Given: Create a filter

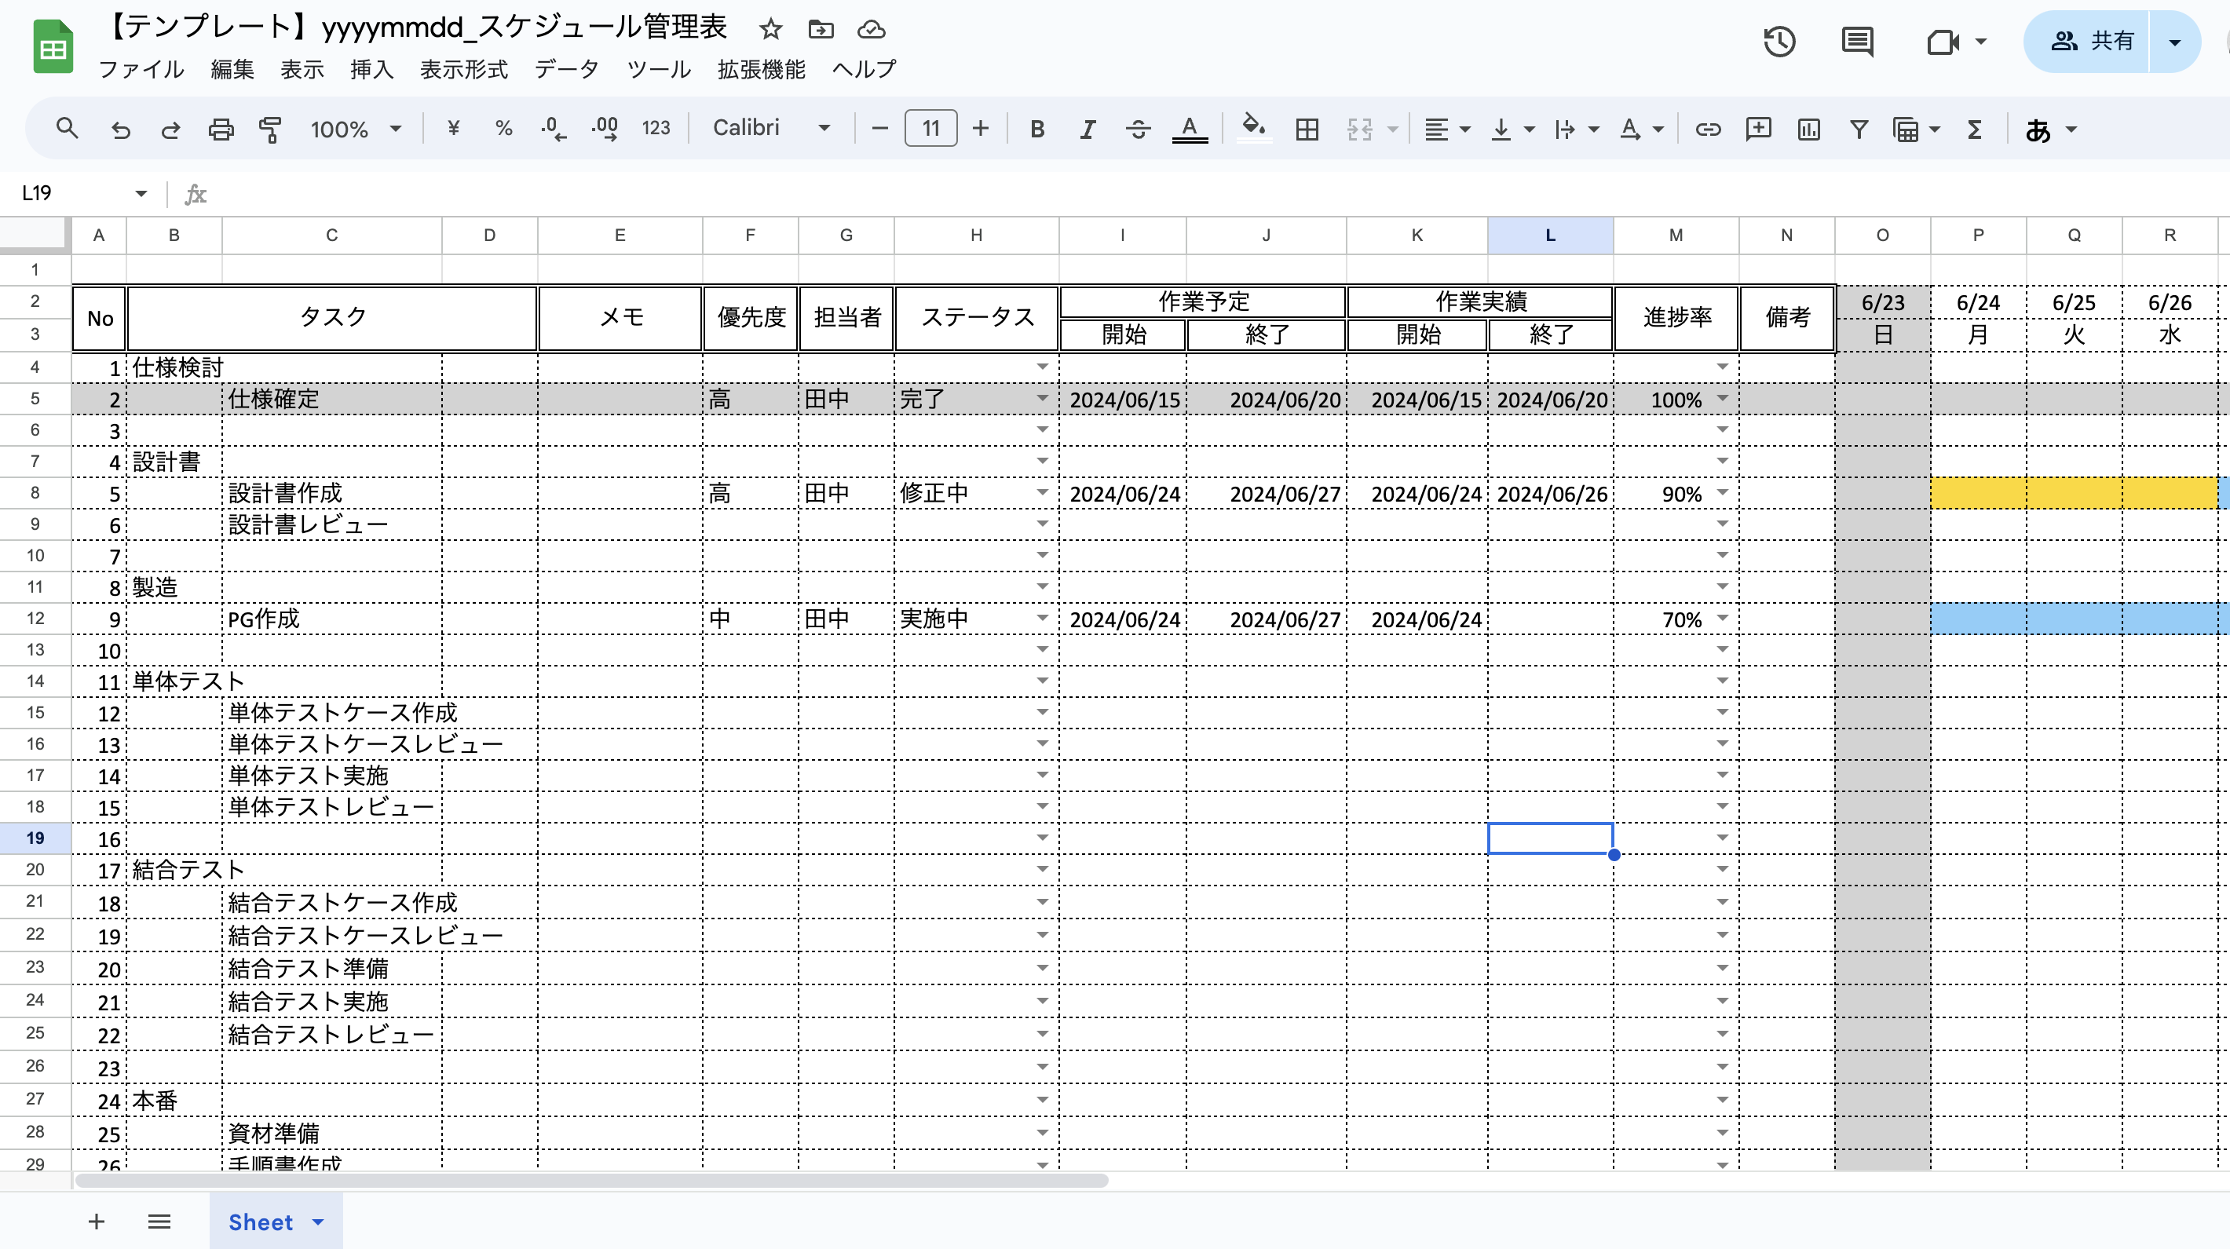Looking at the screenshot, I should click(1859, 128).
